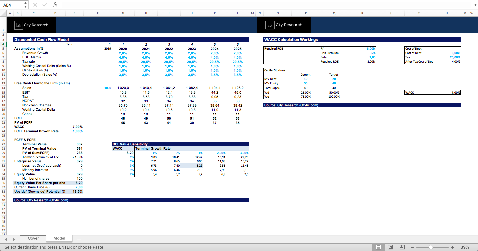Select column L header

tap(238, 13)
